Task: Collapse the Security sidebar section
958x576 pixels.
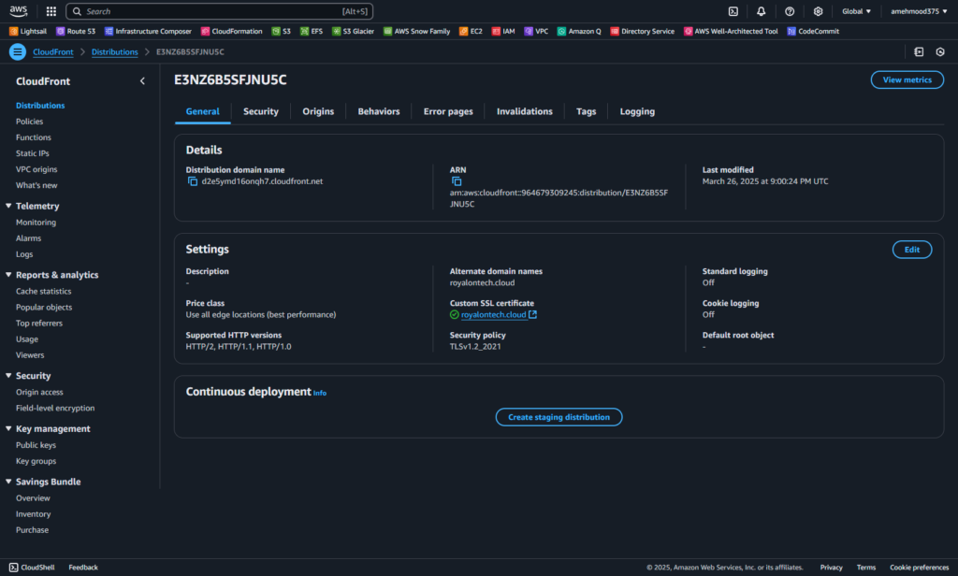Action: (8, 376)
